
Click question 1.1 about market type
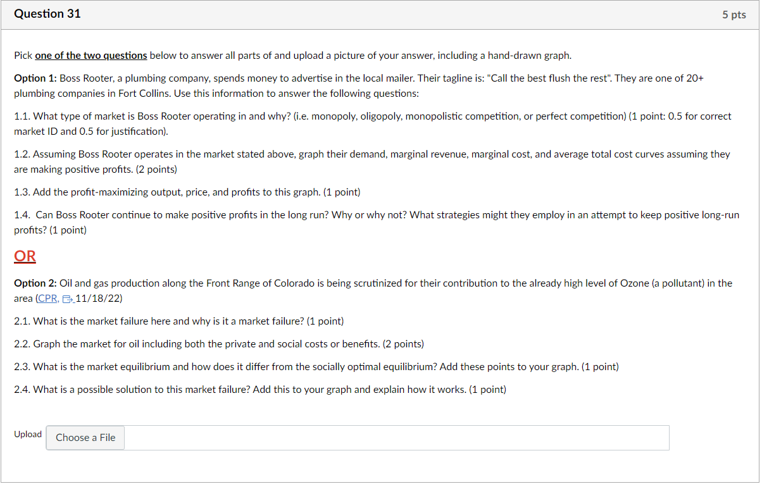(x=372, y=116)
